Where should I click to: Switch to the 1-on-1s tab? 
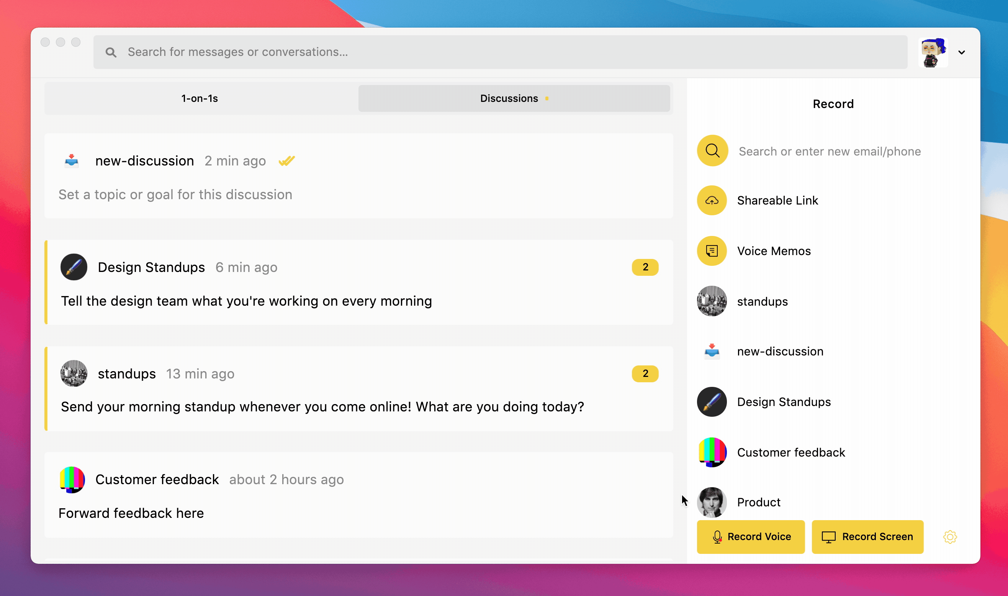click(x=200, y=98)
